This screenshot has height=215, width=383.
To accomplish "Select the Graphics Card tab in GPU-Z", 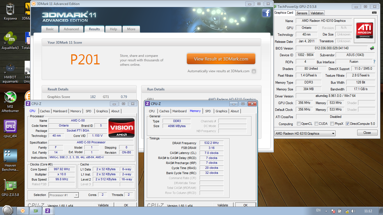I will [284, 13].
